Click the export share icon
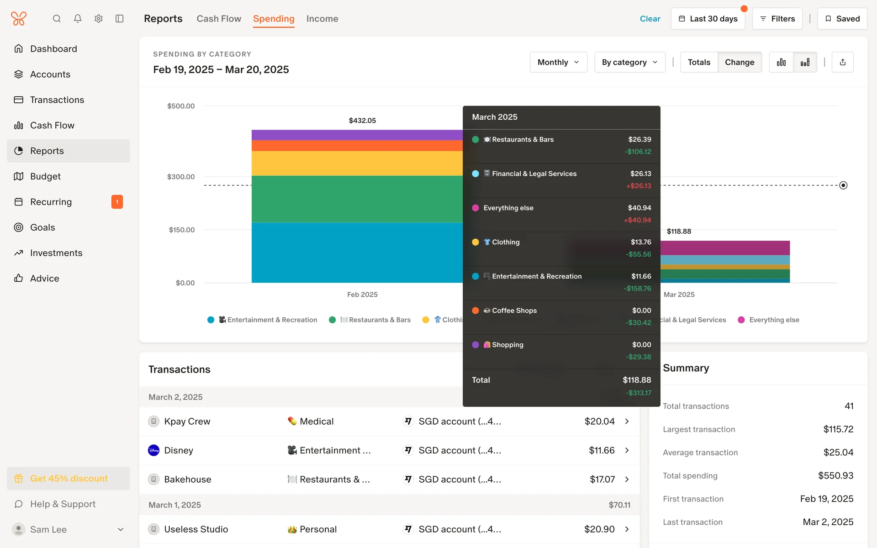This screenshot has width=877, height=548. tap(843, 62)
